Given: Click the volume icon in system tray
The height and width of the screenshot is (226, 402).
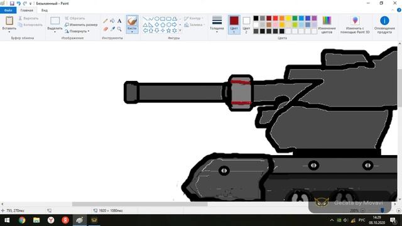Looking at the screenshot, I should pyautogui.click(x=345, y=220).
